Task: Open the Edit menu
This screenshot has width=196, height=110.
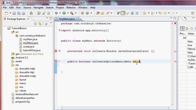Action: (x=11, y=7)
